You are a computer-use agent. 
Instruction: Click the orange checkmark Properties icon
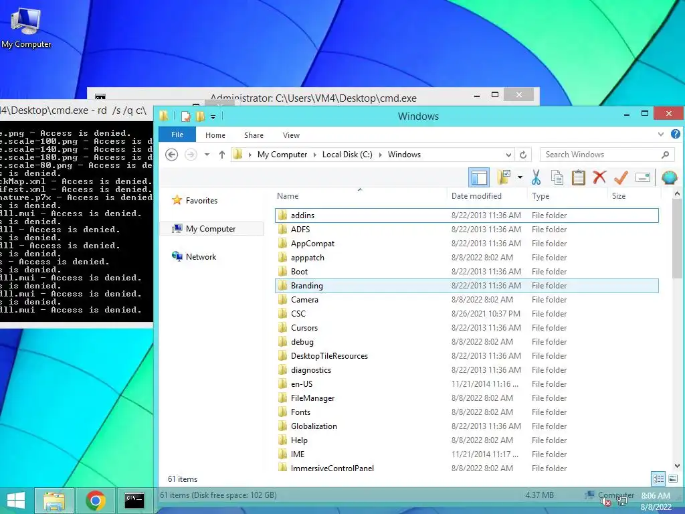pyautogui.click(x=621, y=177)
